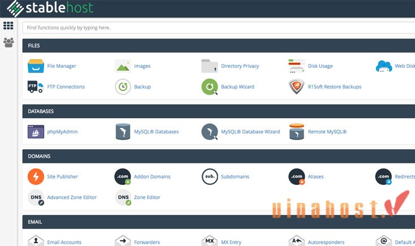Click the MX Entry envelope icon
Viewport: 415px width, 246px height.
click(210, 240)
